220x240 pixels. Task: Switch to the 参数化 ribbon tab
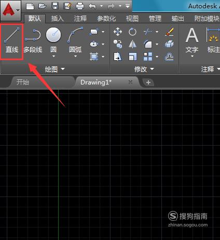(106, 19)
